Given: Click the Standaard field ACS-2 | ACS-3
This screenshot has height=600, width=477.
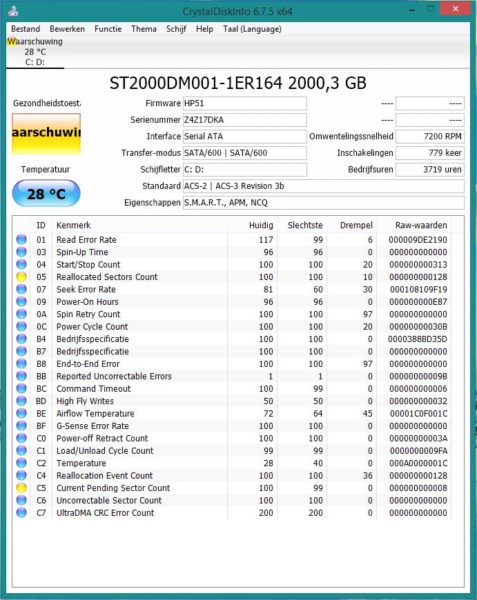Looking at the screenshot, I should point(323,186).
